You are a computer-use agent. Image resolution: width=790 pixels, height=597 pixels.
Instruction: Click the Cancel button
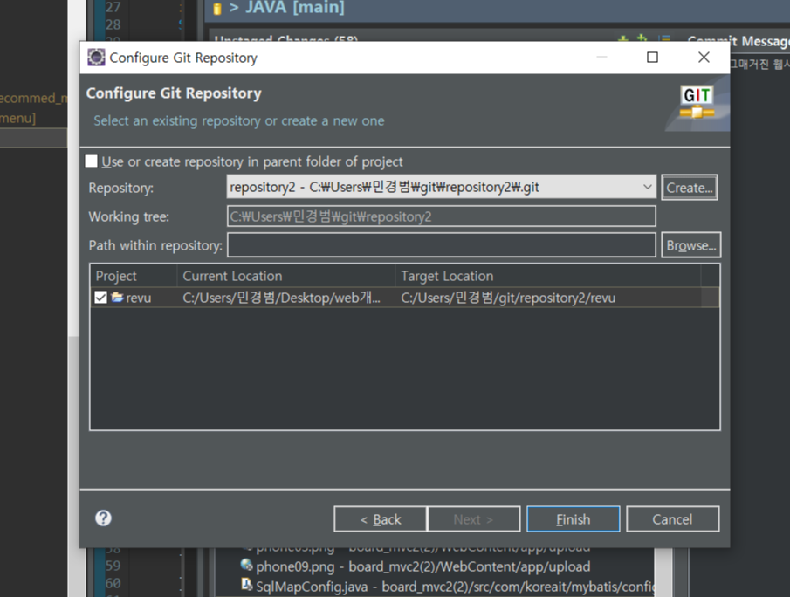[672, 519]
